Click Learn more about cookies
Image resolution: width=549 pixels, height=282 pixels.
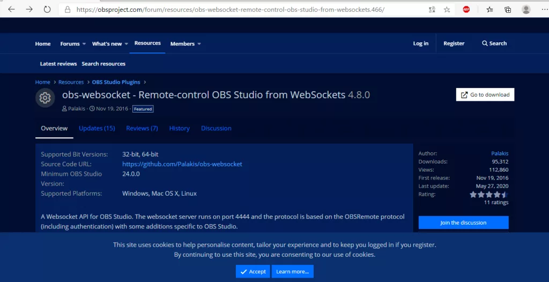tap(292, 271)
